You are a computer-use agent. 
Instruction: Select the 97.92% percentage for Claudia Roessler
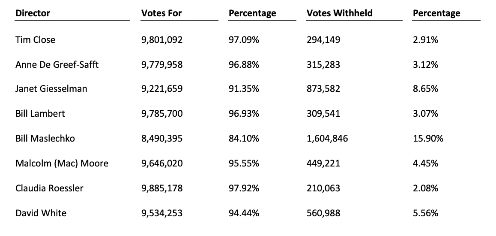pyautogui.click(x=244, y=188)
